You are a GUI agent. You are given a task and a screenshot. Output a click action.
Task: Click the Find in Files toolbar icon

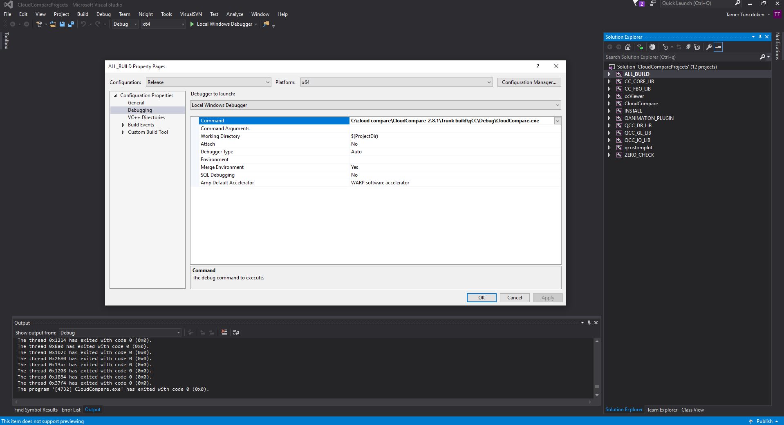tap(266, 24)
